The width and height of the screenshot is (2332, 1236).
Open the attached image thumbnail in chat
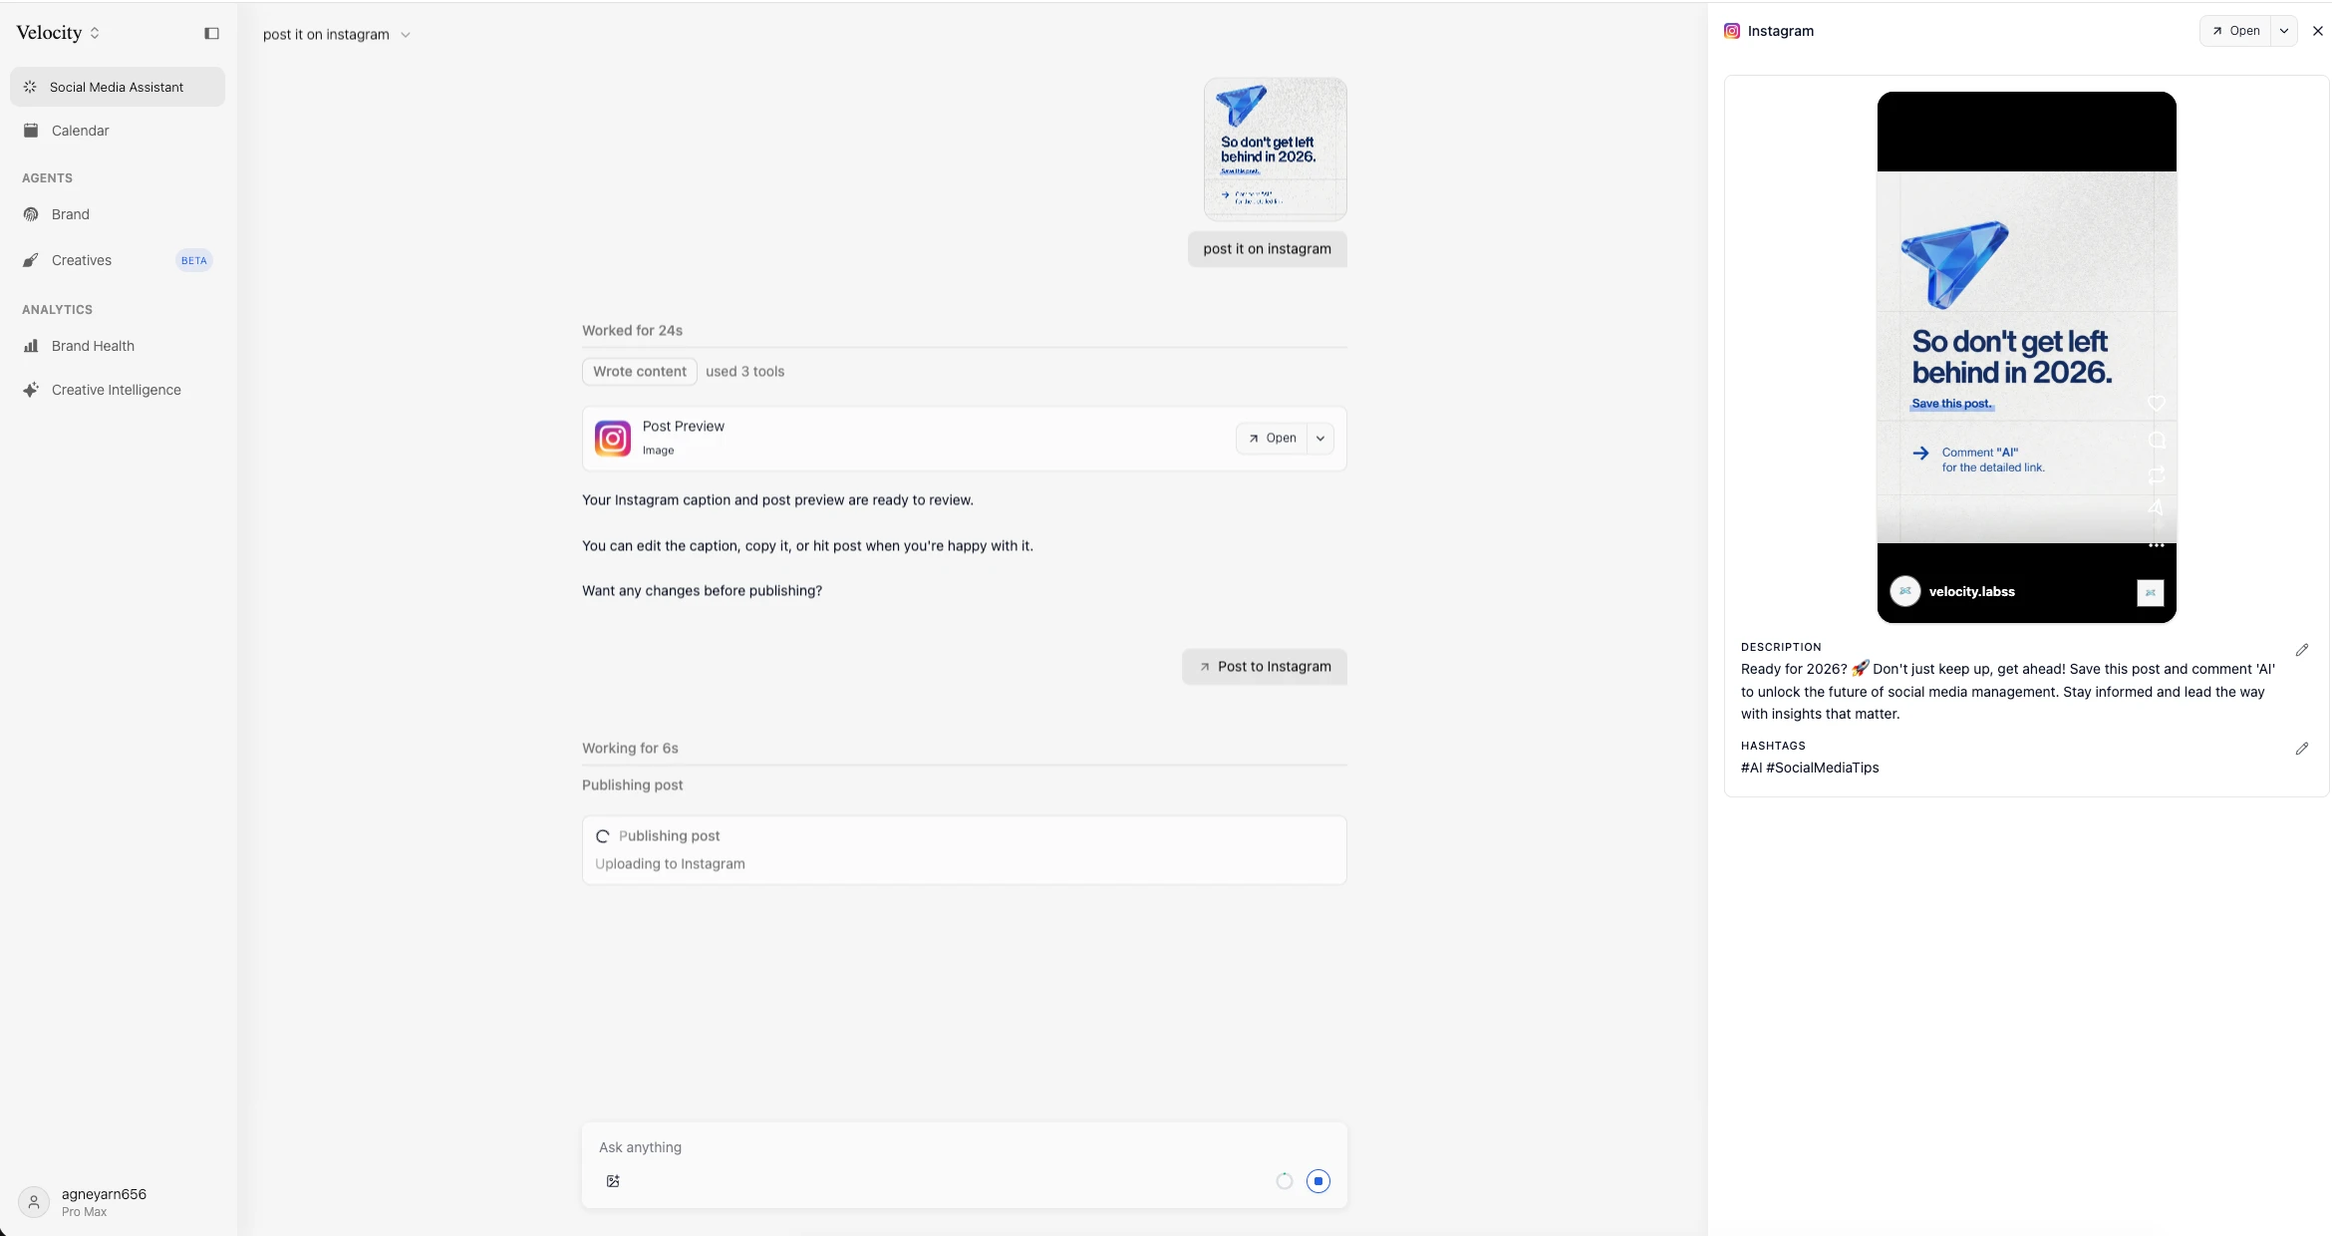click(x=1276, y=149)
